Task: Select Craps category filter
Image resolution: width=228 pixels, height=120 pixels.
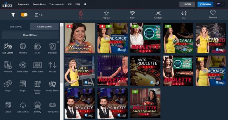Action: [x=8, y=86]
